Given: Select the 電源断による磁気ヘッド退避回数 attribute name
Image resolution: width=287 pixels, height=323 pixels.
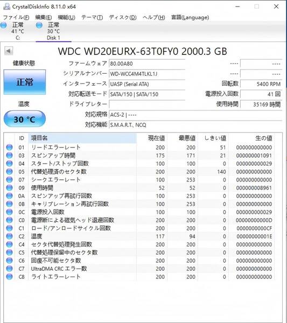Looking at the screenshot, I should pos(73,220).
